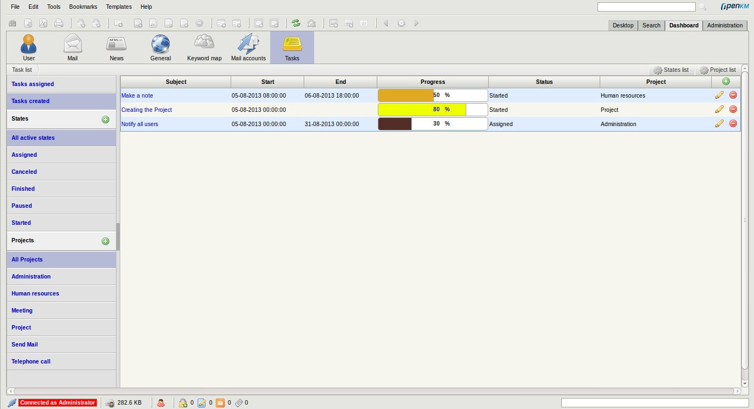The width and height of the screenshot is (754, 409).
Task: Add new task via table header plus
Action: [x=726, y=81]
